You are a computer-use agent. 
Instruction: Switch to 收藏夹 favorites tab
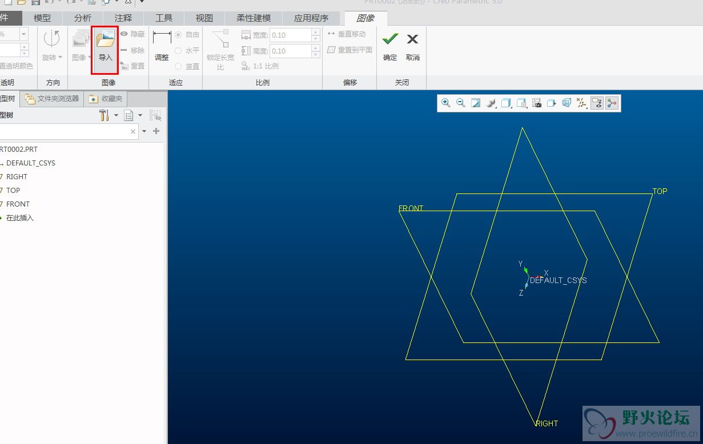pyautogui.click(x=106, y=99)
